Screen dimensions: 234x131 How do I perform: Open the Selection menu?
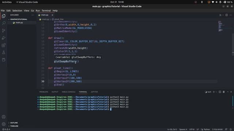point(17,11)
